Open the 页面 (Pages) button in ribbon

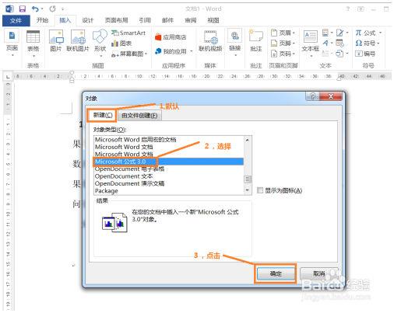12,43
